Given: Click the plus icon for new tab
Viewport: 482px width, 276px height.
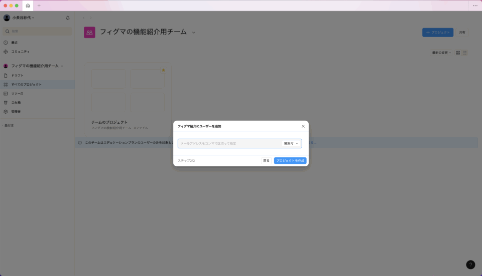Looking at the screenshot, I should tap(39, 6).
